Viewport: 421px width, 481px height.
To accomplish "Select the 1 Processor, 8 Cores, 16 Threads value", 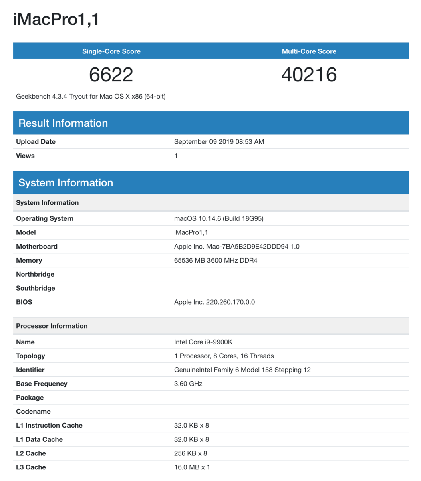I will coord(224,356).
